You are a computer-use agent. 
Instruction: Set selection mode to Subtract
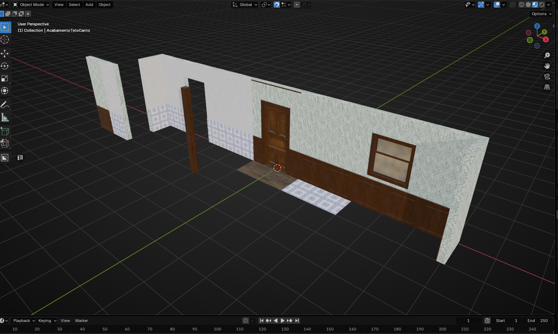[14, 14]
